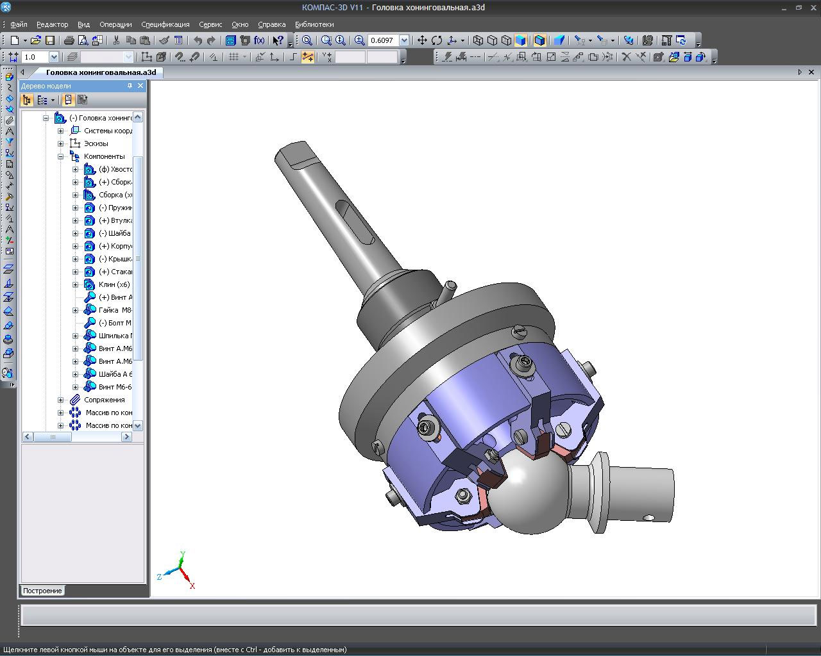Click the Undo arrow icon
The height and width of the screenshot is (656, 821).
[x=198, y=40]
